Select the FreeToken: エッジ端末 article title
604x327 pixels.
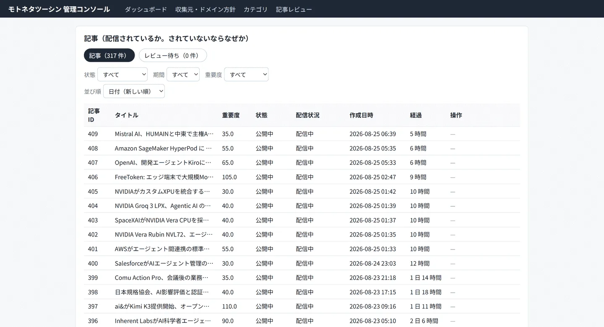164,177
